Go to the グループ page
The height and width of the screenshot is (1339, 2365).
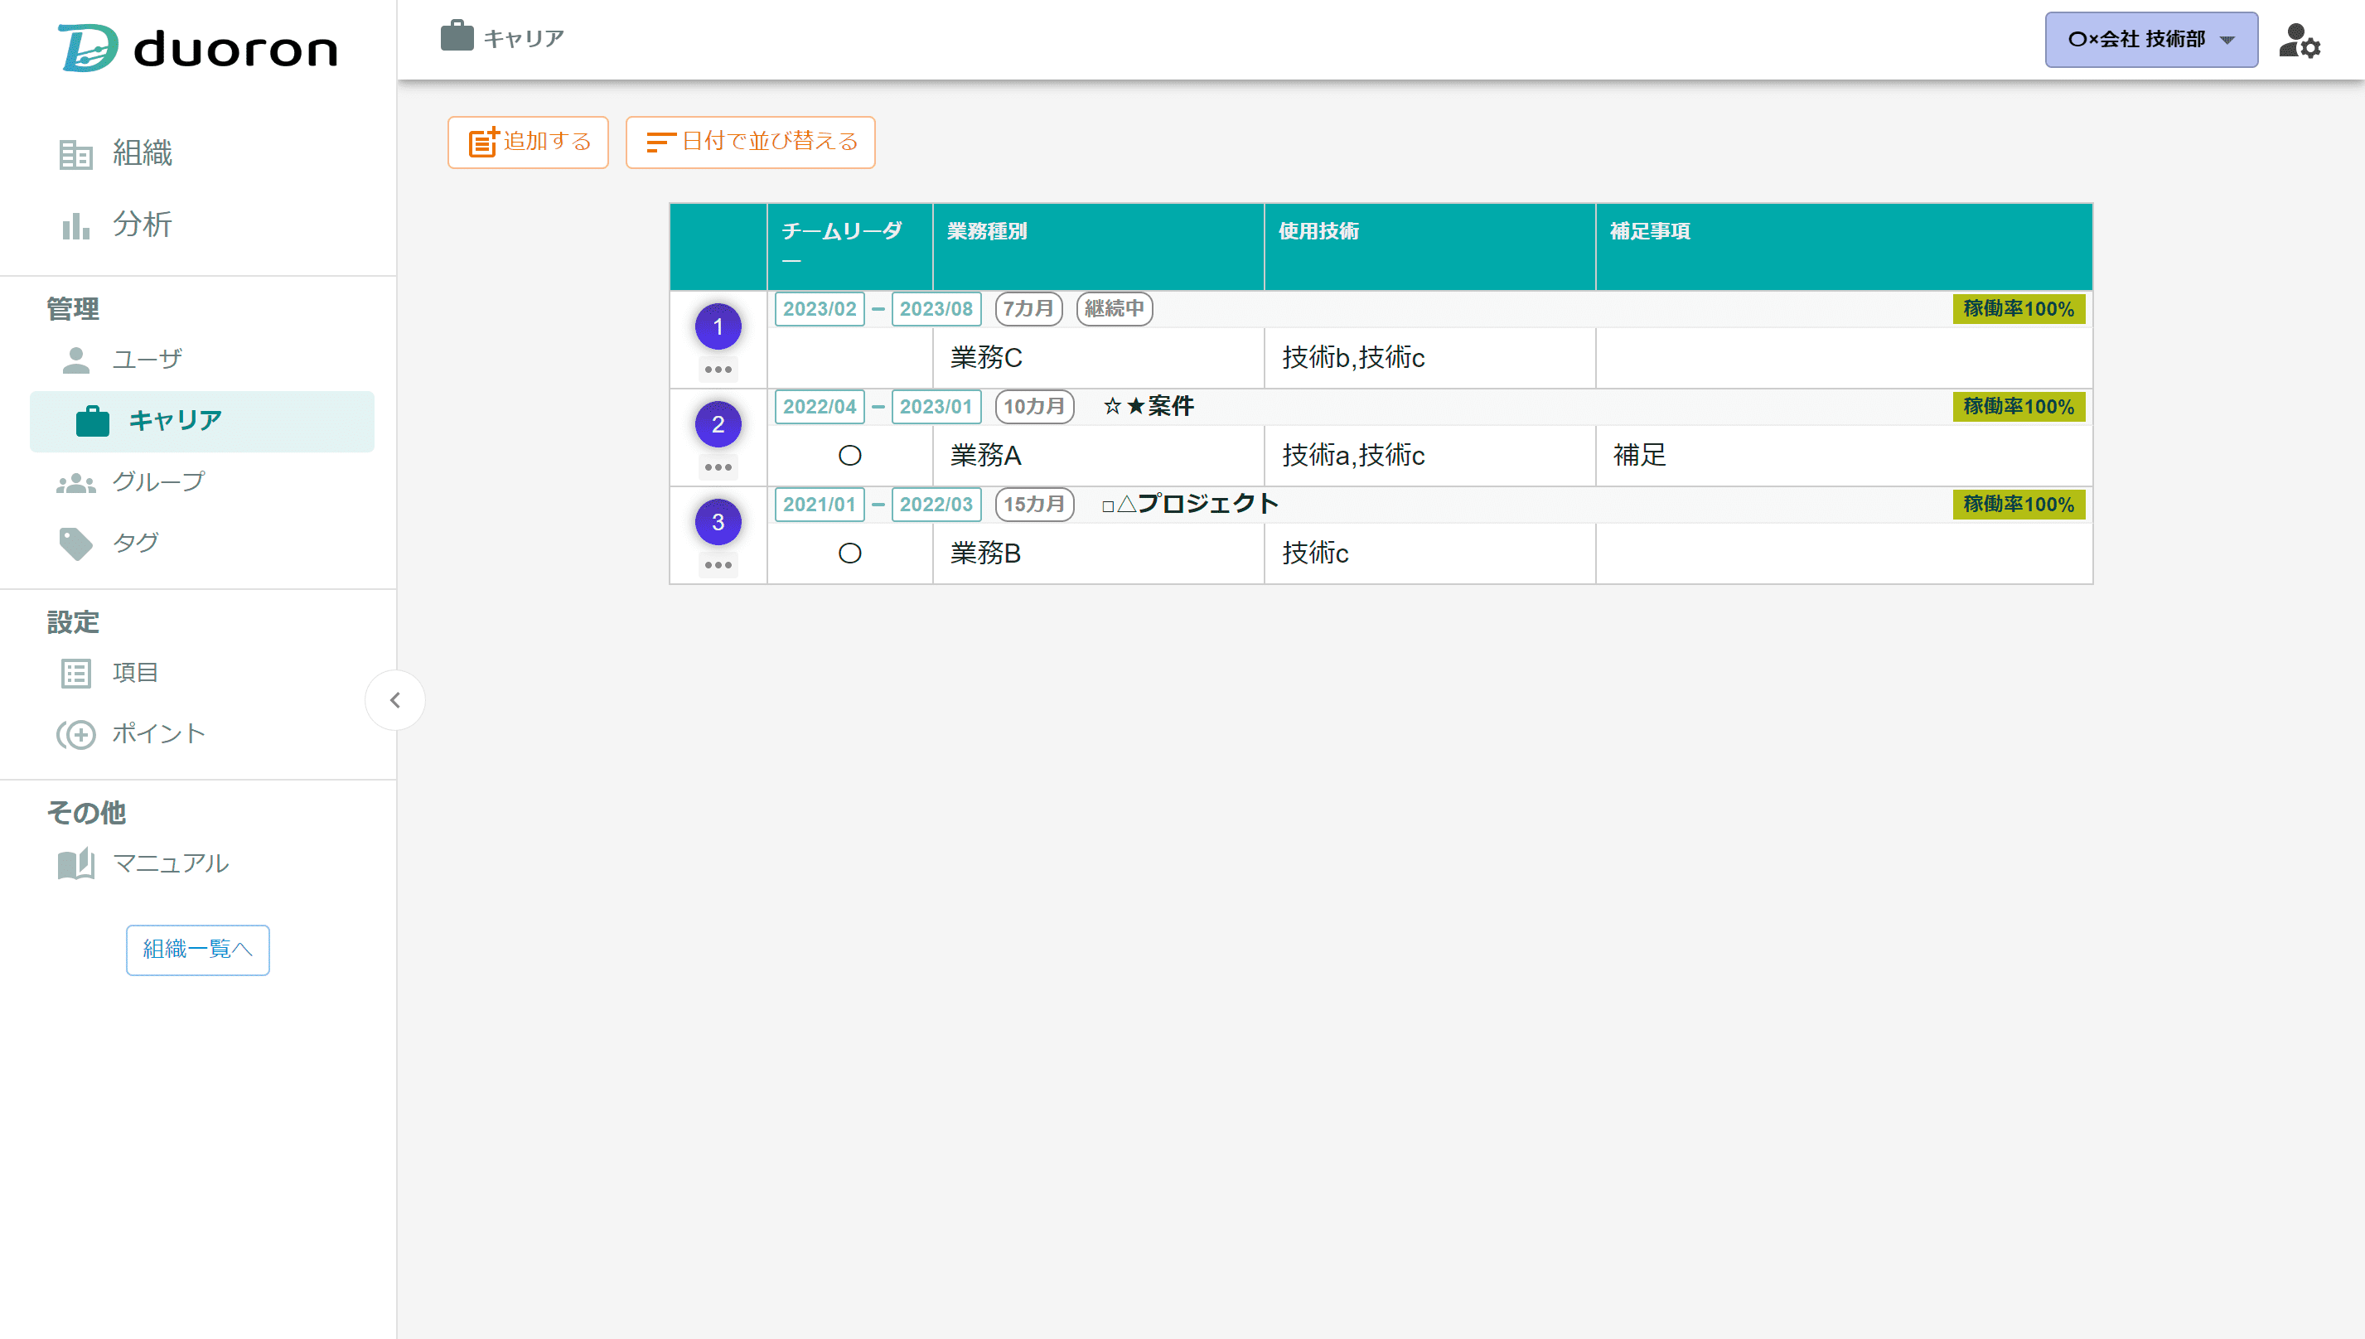pyautogui.click(x=158, y=482)
